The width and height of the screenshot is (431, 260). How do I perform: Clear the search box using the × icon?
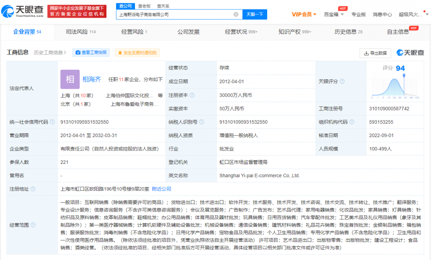[x=235, y=14]
